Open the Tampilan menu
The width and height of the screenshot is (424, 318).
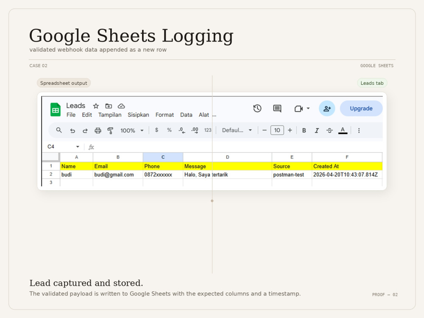coord(110,115)
